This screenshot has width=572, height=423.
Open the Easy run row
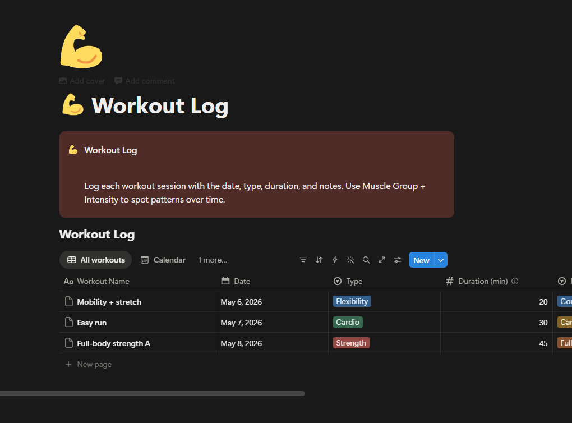(91, 323)
